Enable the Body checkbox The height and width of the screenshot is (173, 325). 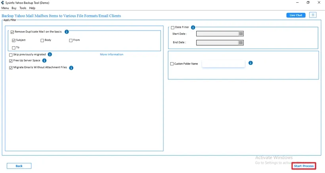click(x=42, y=40)
